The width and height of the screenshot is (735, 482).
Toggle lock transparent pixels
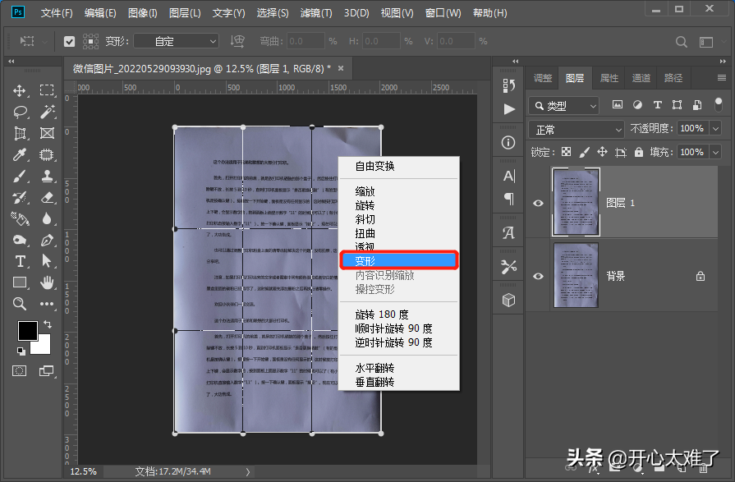(x=567, y=151)
